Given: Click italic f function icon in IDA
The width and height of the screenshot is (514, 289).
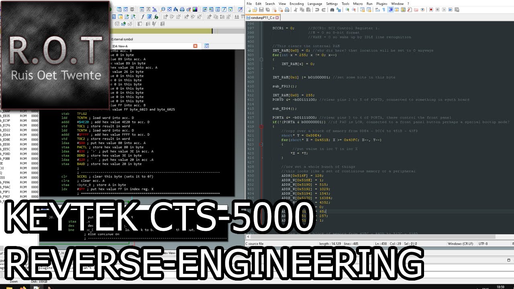Looking at the screenshot, I should pos(143,17).
